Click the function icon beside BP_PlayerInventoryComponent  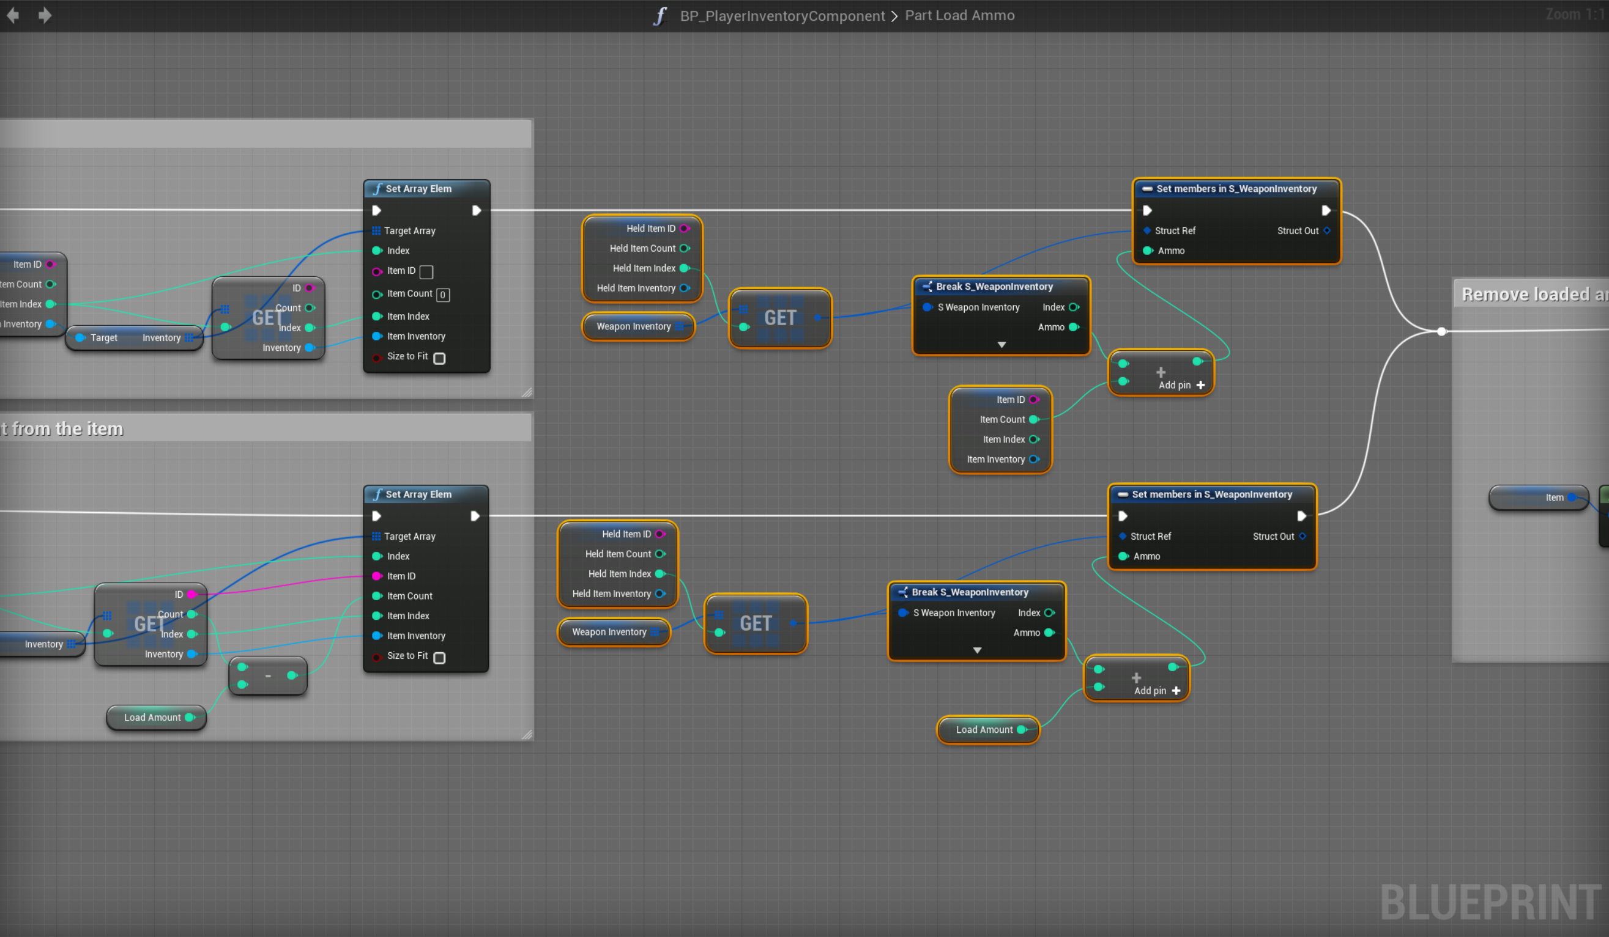[660, 16]
